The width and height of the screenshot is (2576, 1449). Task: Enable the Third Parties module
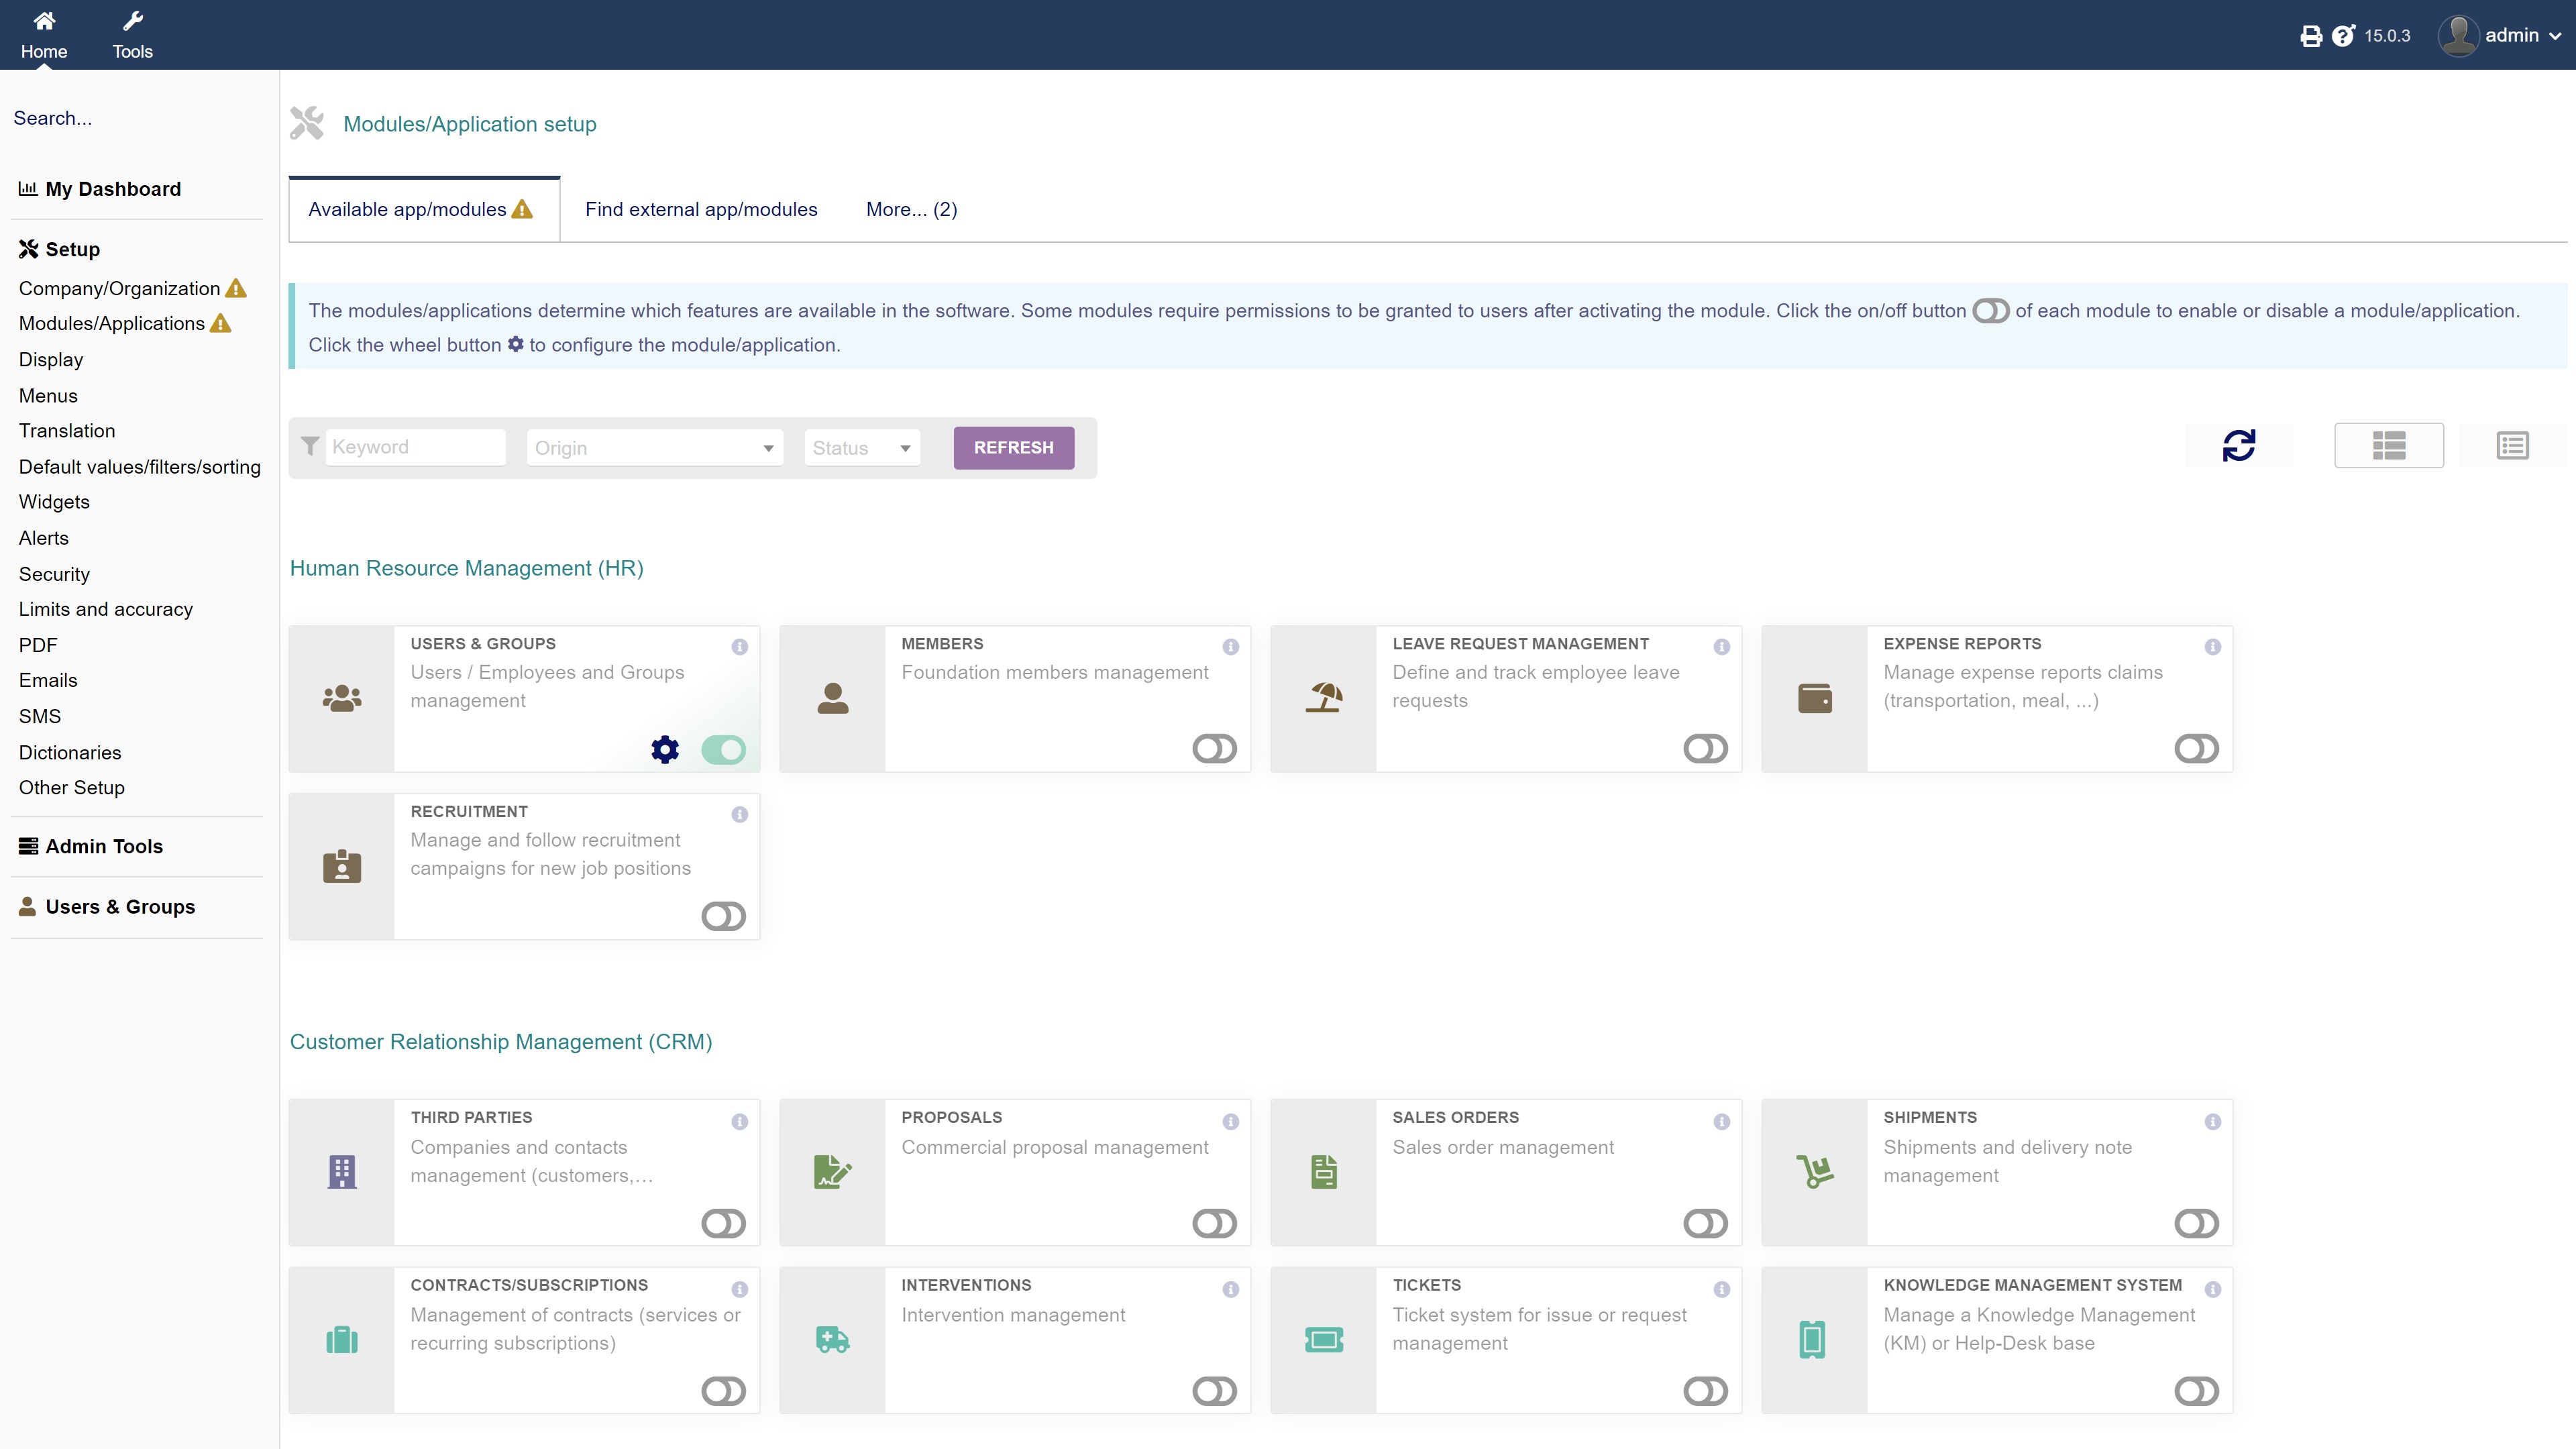click(x=724, y=1224)
